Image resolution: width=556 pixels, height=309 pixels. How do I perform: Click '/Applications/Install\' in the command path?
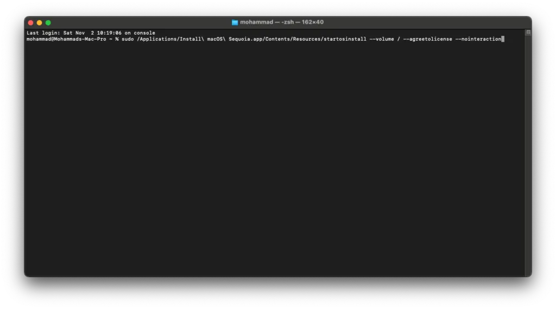170,39
